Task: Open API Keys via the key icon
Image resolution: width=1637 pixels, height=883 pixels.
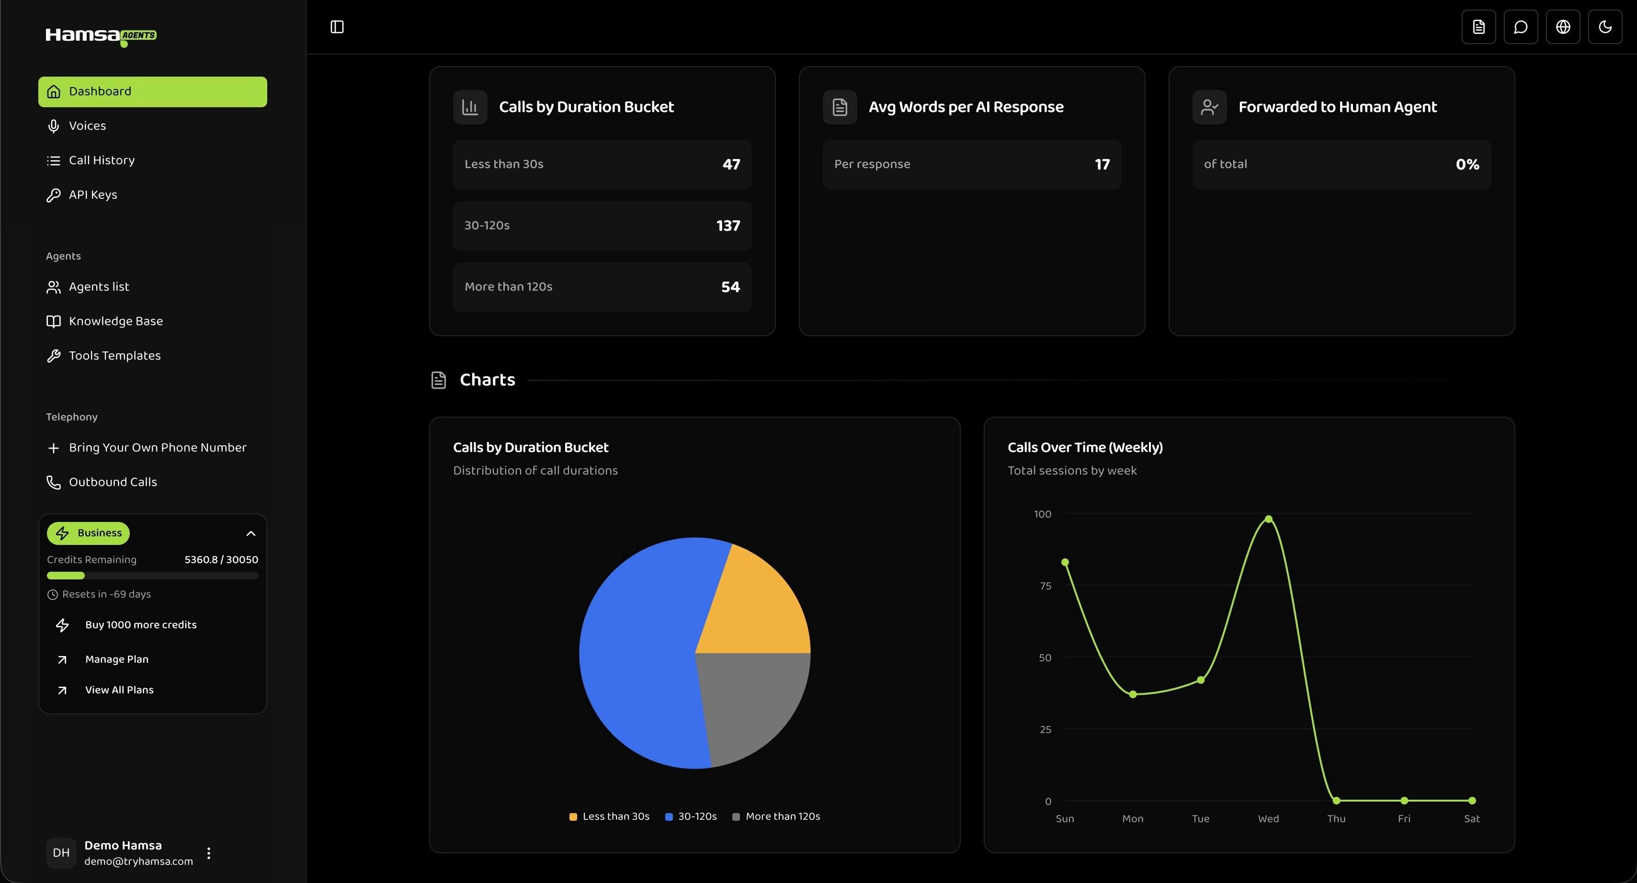Action: [54, 195]
